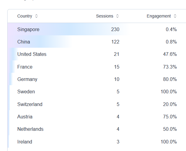Click Germany in the table

(x=27, y=79)
